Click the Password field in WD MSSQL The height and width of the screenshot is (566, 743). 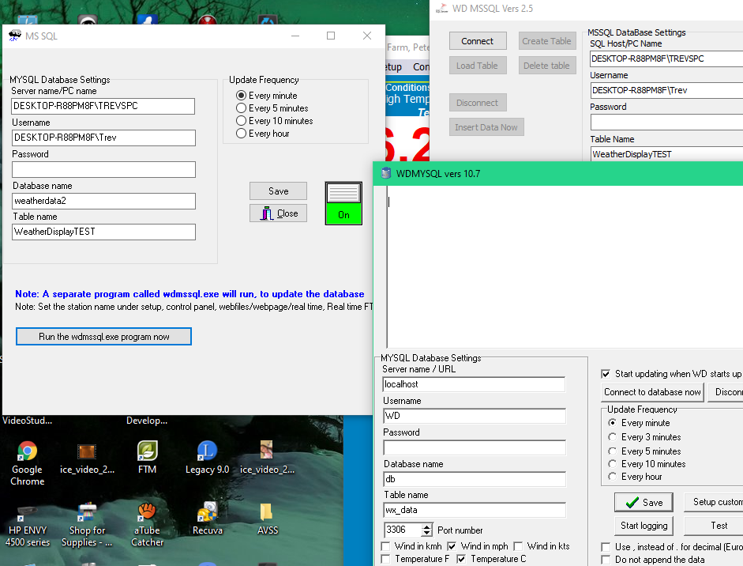pyautogui.click(x=666, y=123)
